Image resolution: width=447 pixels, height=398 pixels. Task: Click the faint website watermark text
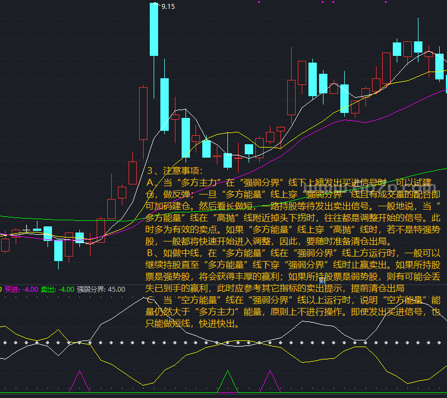click(370, 188)
